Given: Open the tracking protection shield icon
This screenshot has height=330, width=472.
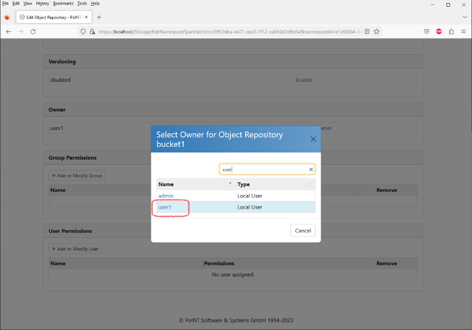Looking at the screenshot, I should pos(83,32).
